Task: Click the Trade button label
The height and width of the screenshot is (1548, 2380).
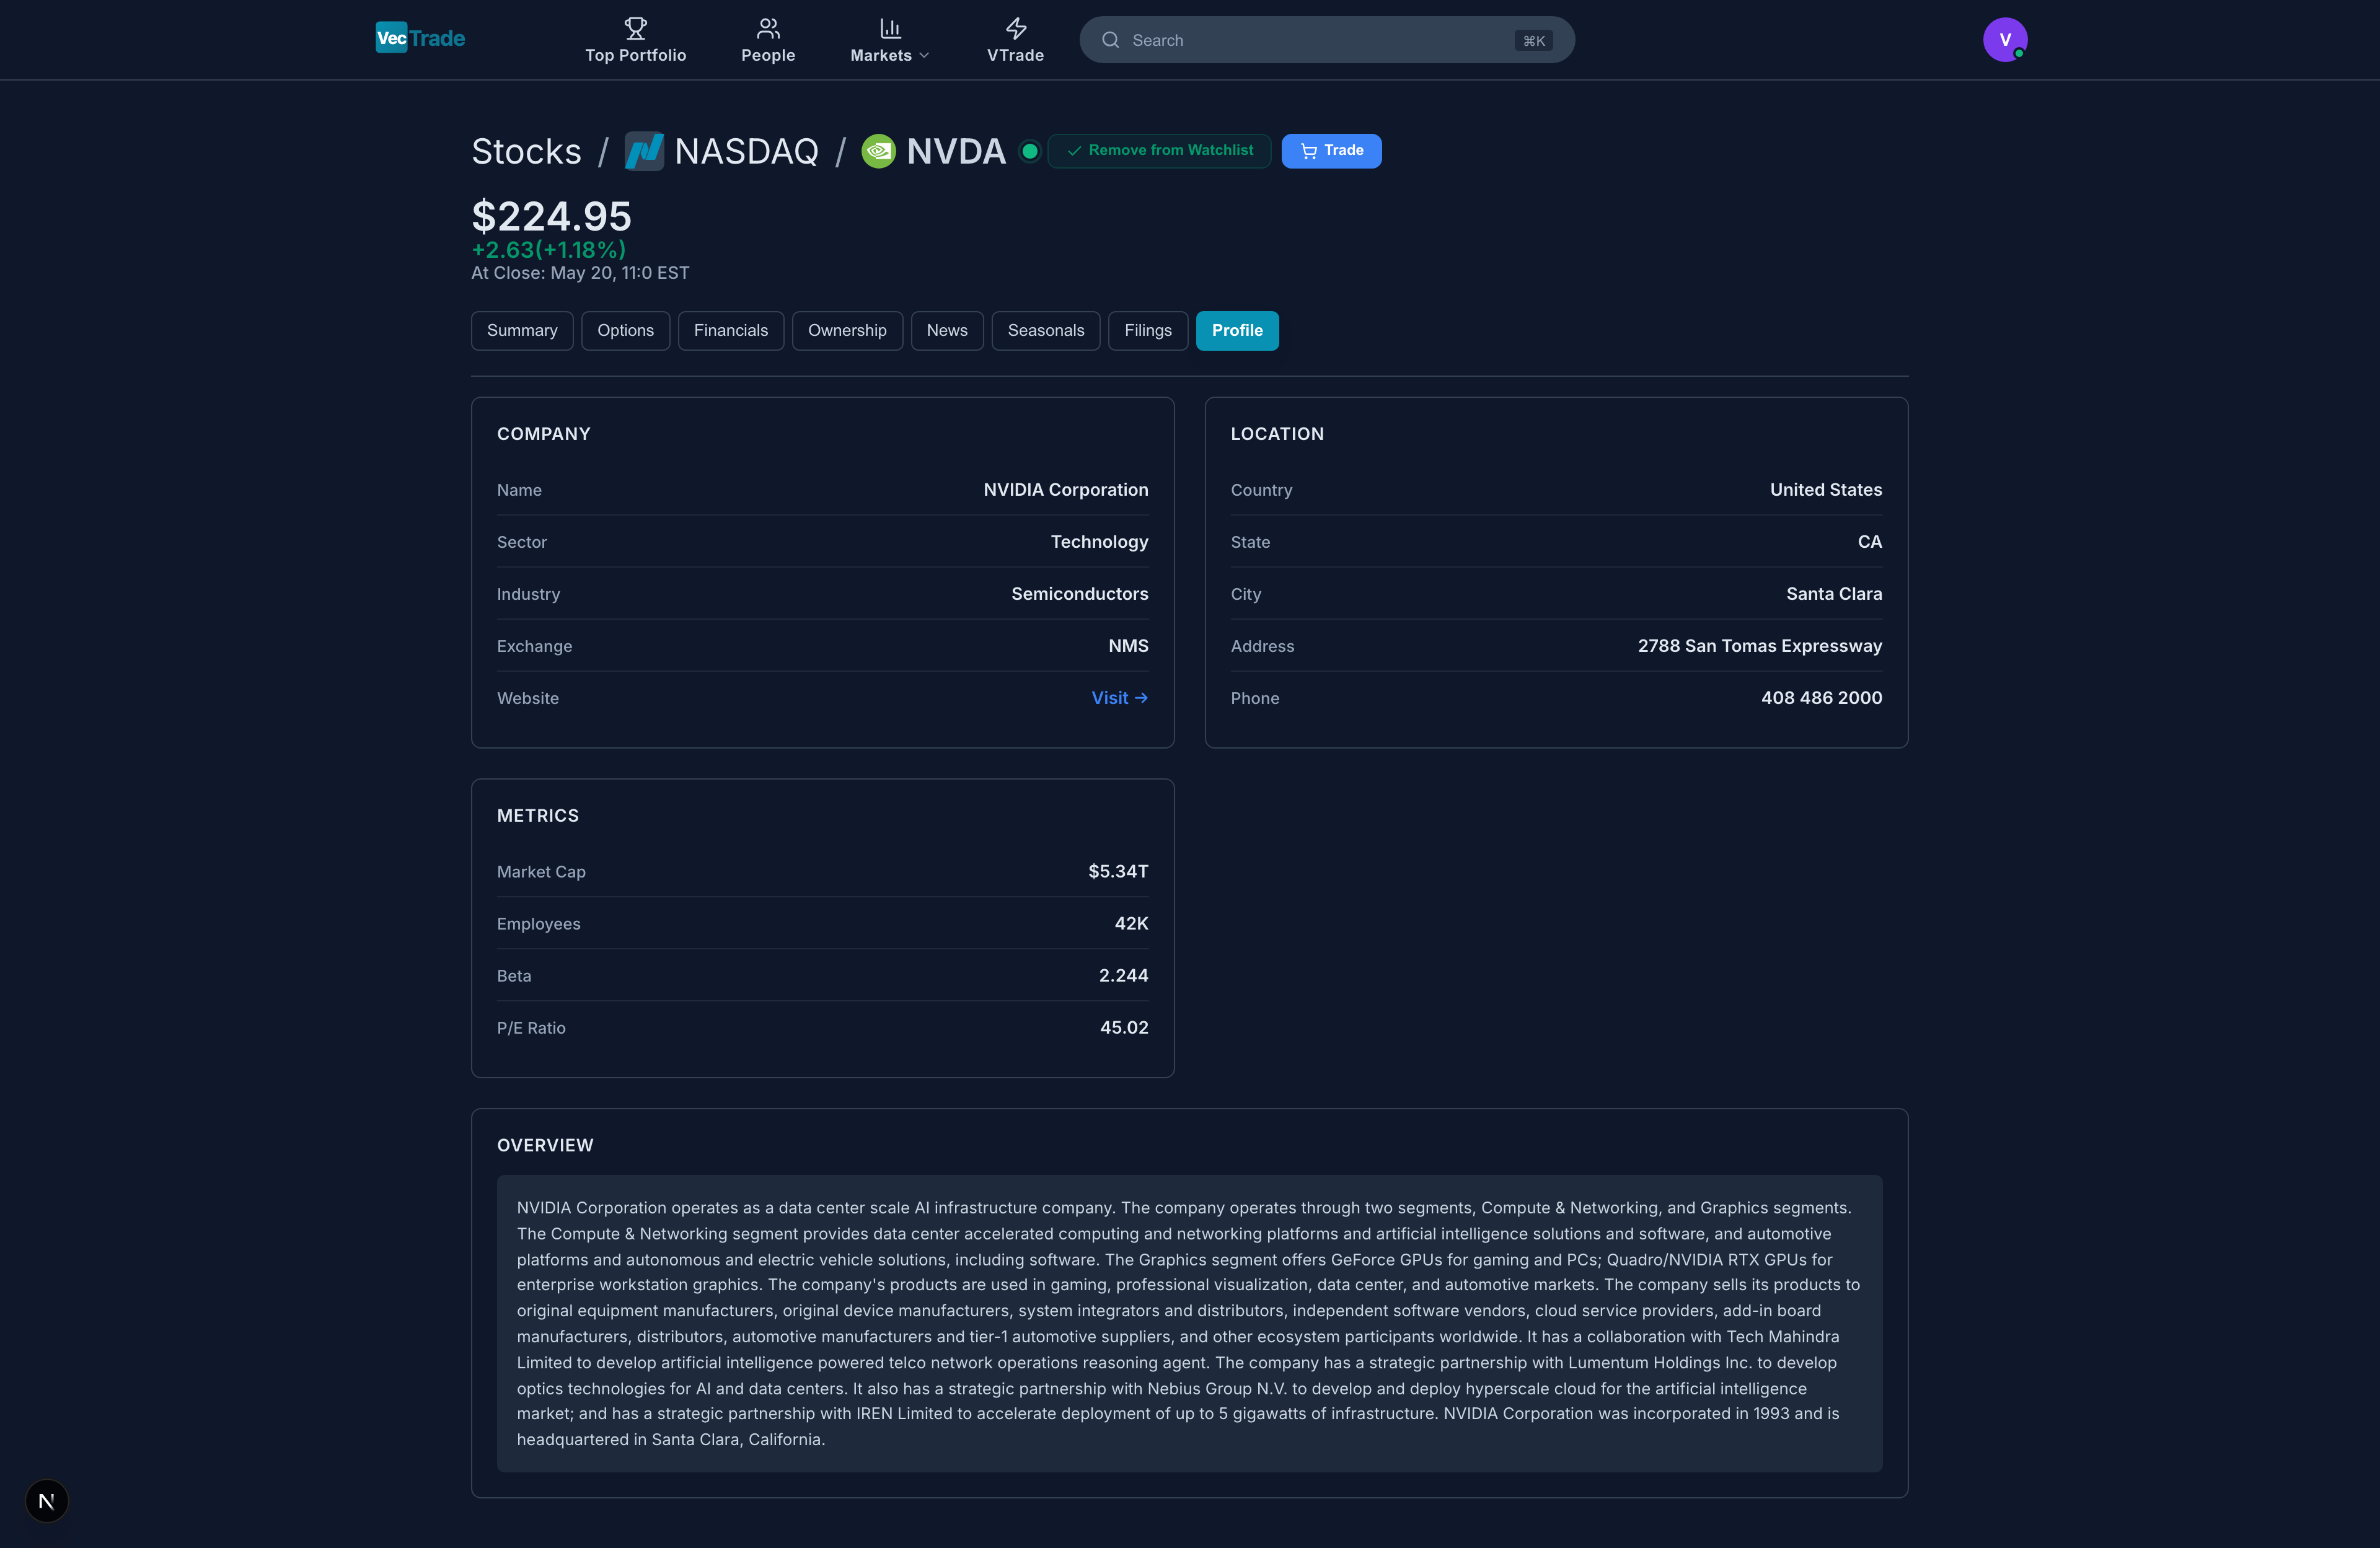Action: 1343,151
